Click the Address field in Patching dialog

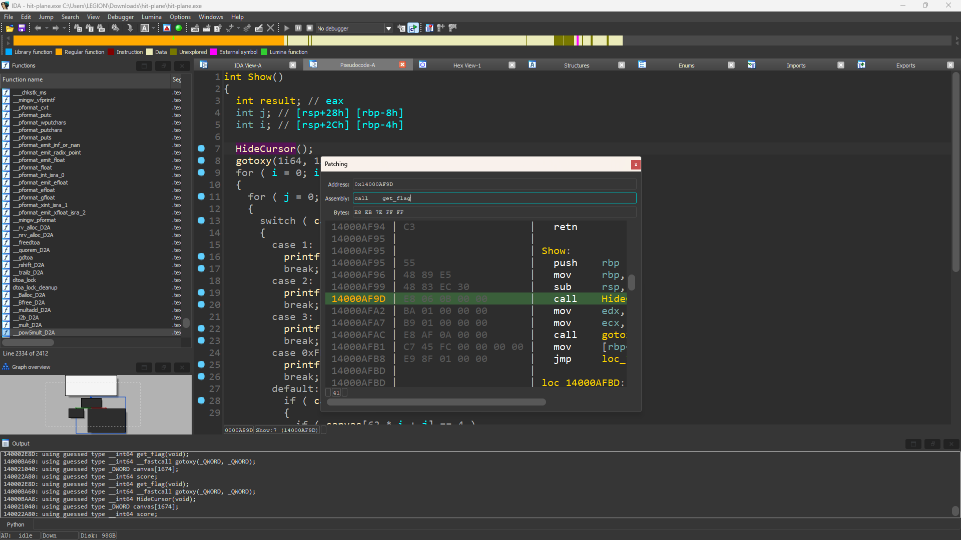point(495,184)
